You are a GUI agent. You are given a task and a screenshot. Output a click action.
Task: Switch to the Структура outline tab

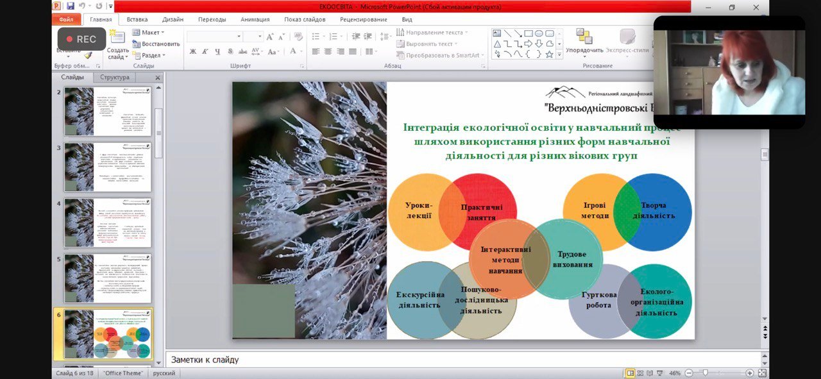point(114,77)
